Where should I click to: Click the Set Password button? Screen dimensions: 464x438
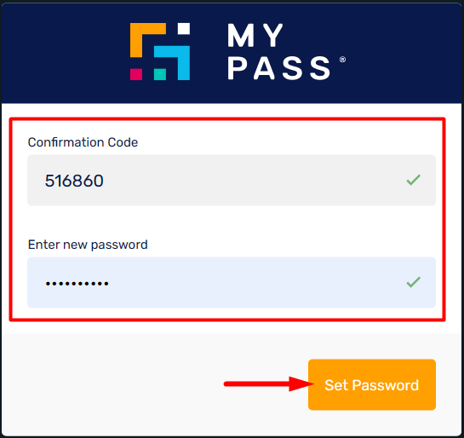[372, 384]
